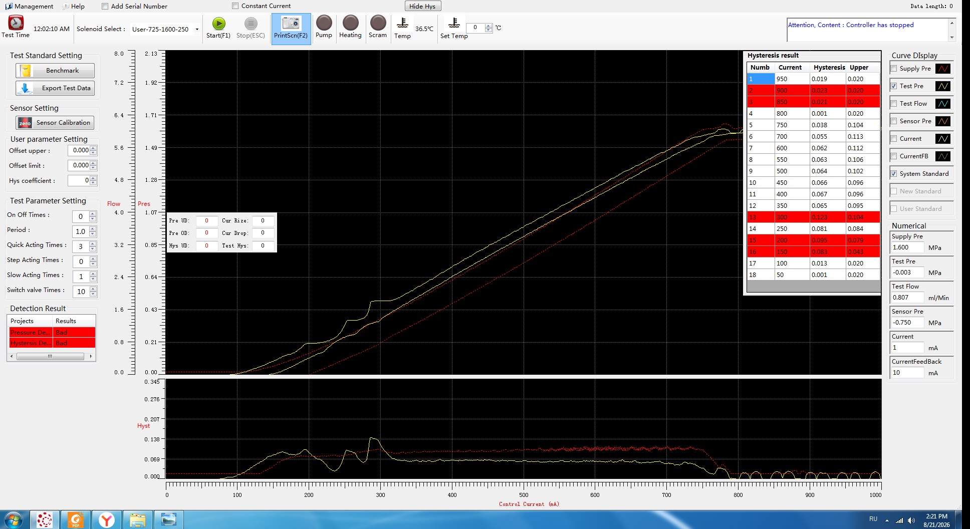Click the PrintScn(F2) camera icon
This screenshot has width=970, height=529.
click(x=291, y=23)
